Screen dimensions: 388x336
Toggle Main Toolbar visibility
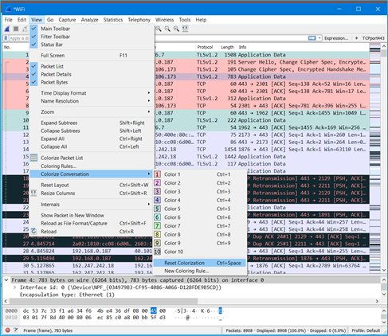click(92, 29)
